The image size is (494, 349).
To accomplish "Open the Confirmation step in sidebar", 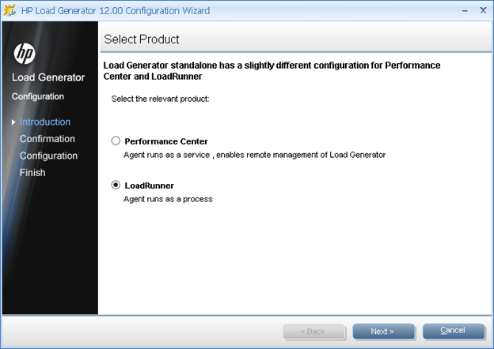I will point(47,139).
